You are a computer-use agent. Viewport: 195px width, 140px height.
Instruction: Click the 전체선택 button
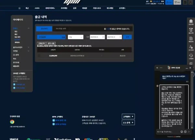[x=41, y=43]
